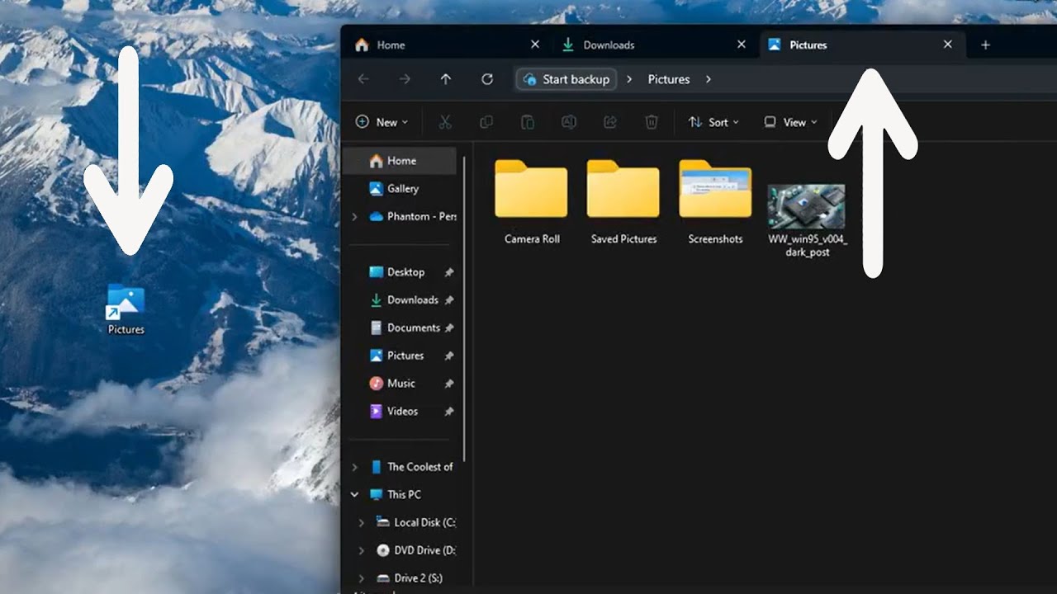Select the Pictures tab
Image resolution: width=1057 pixels, height=594 pixels.
coord(861,45)
